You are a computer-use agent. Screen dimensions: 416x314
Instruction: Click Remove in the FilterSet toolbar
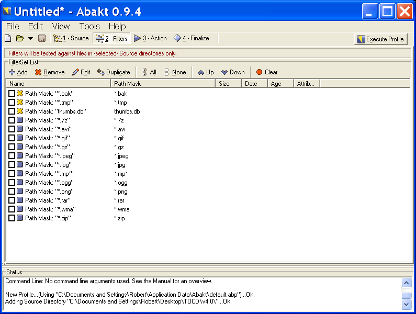50,72
